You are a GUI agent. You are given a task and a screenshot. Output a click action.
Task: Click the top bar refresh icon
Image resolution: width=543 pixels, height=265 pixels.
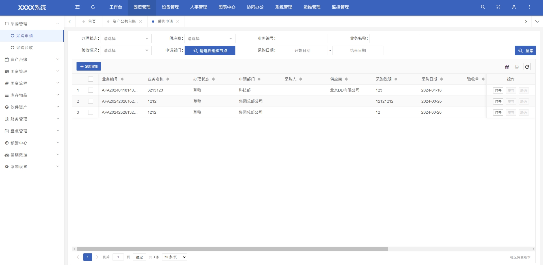click(x=93, y=7)
